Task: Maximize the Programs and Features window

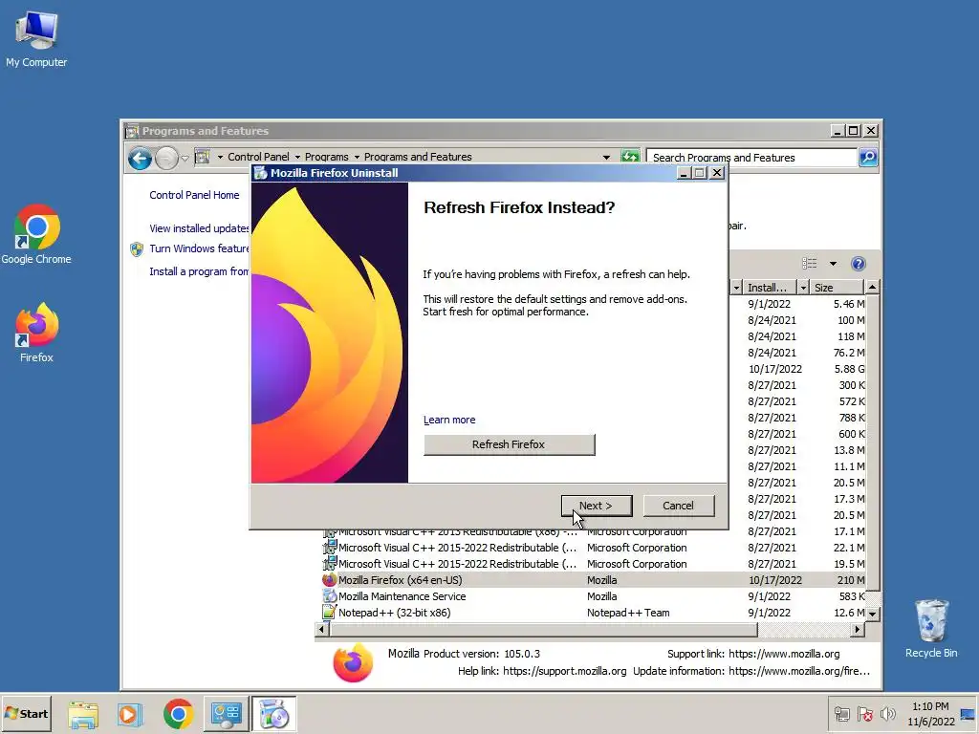Action: pyautogui.click(x=853, y=130)
